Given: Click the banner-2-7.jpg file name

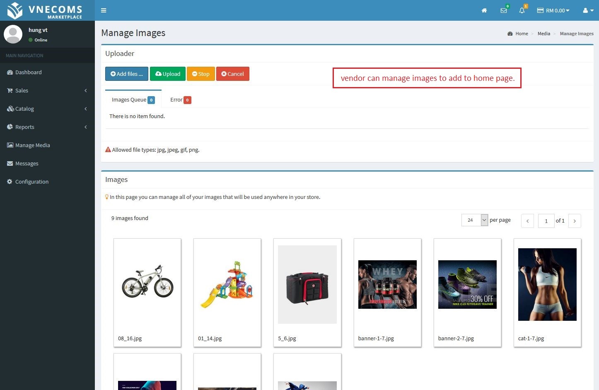Looking at the screenshot, I should pyautogui.click(x=456, y=338).
